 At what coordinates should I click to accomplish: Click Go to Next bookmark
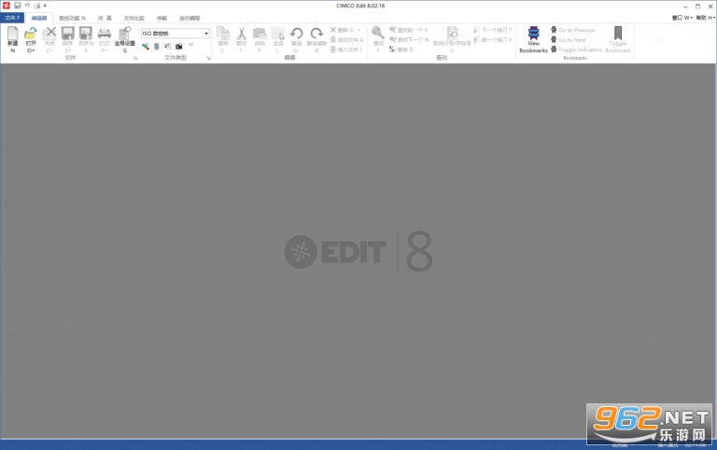tap(568, 40)
